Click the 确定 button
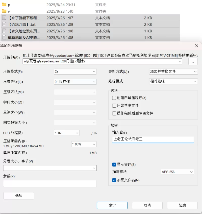Screen dimensions: 202x214 (112, 205)
